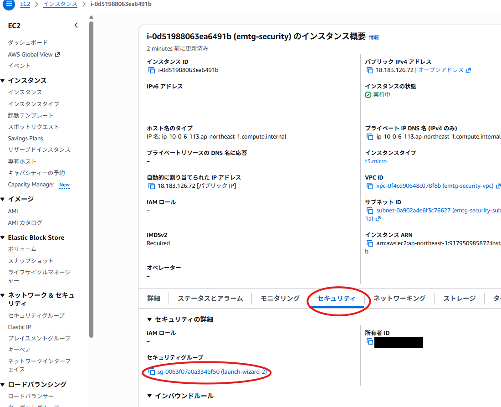Collapse the インスタンス sidebar section
Screen dimensions: 501x407
3,81
